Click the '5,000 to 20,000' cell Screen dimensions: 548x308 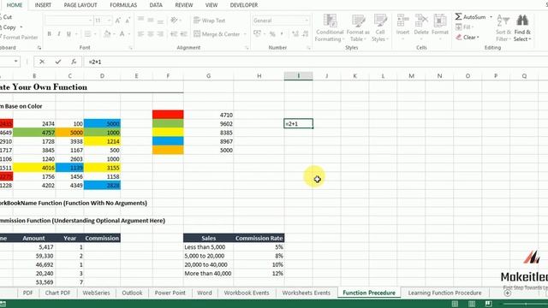point(209,256)
